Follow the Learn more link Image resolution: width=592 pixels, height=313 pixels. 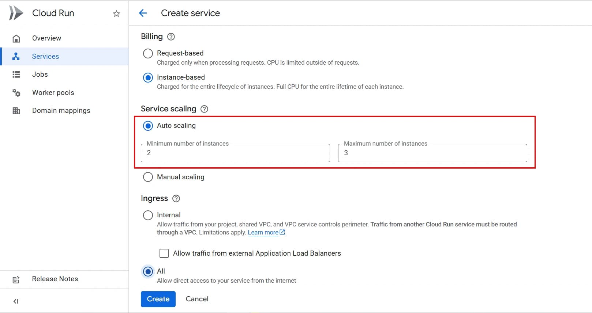pyautogui.click(x=263, y=232)
